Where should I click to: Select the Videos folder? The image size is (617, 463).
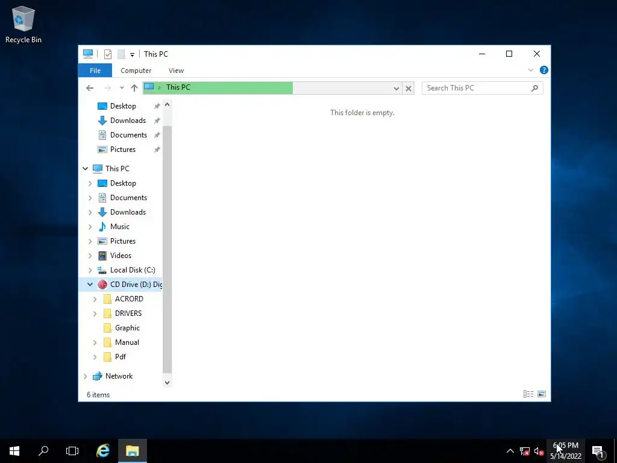121,256
